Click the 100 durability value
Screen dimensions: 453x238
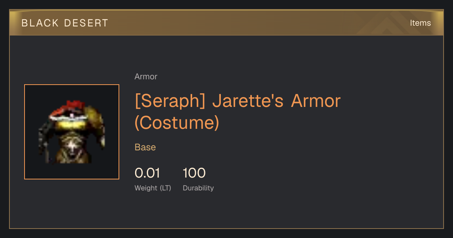tap(194, 173)
